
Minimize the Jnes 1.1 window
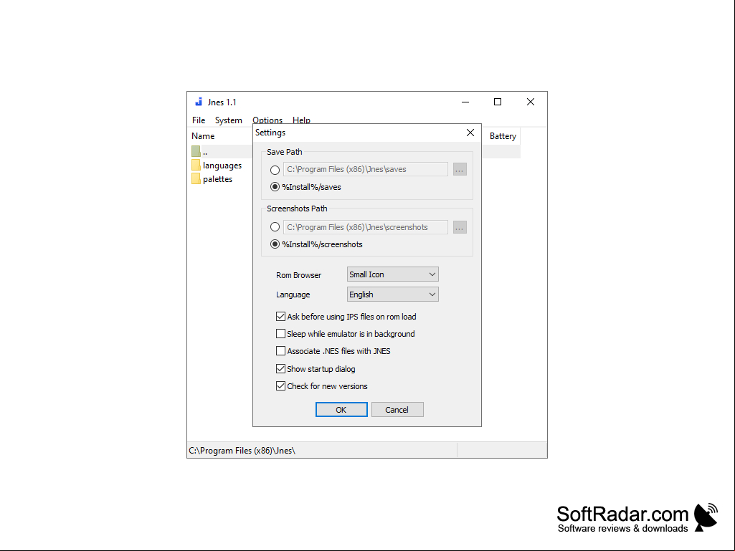(x=465, y=102)
